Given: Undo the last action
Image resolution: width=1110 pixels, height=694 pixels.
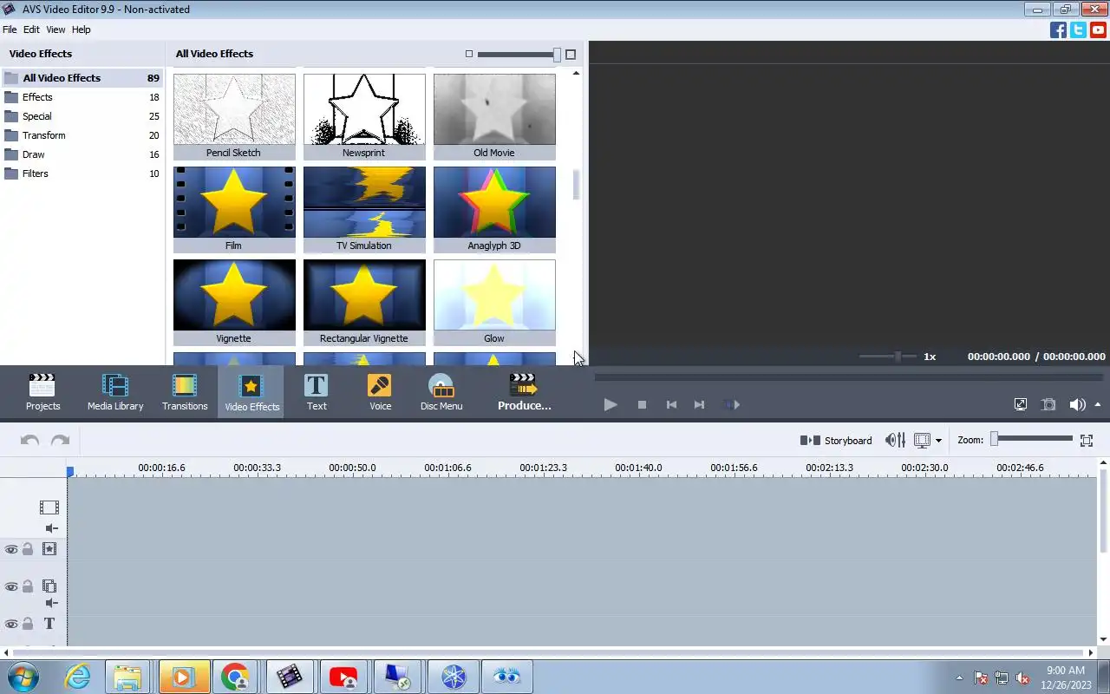Looking at the screenshot, I should (29, 441).
